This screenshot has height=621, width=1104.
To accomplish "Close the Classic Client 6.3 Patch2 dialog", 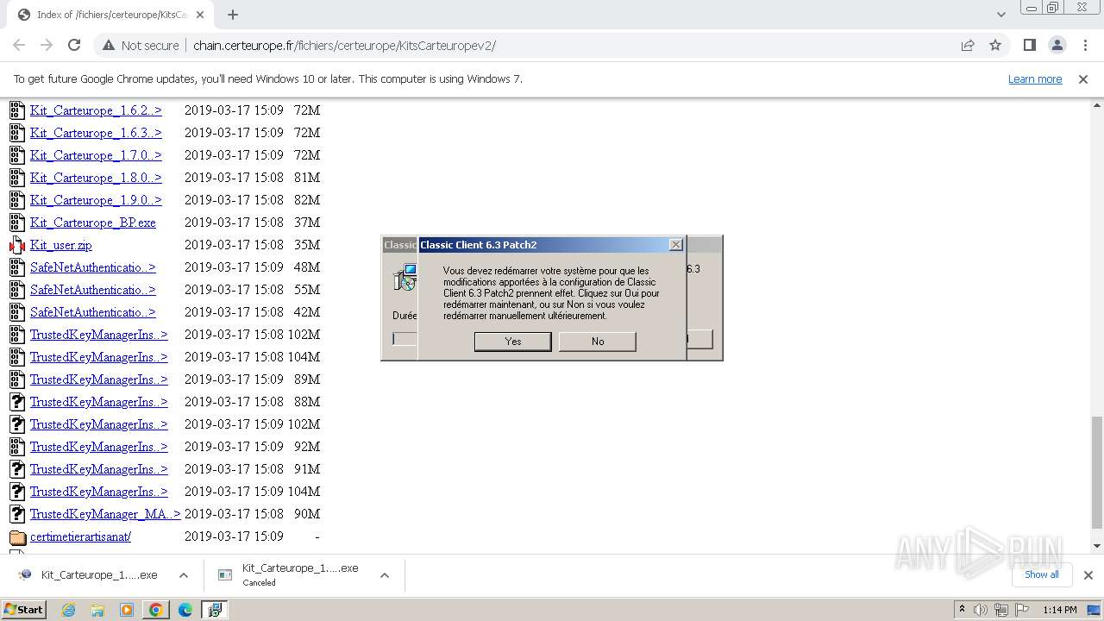I will 676,245.
